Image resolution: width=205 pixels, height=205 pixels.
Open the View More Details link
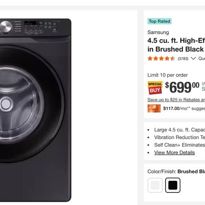click(x=174, y=153)
